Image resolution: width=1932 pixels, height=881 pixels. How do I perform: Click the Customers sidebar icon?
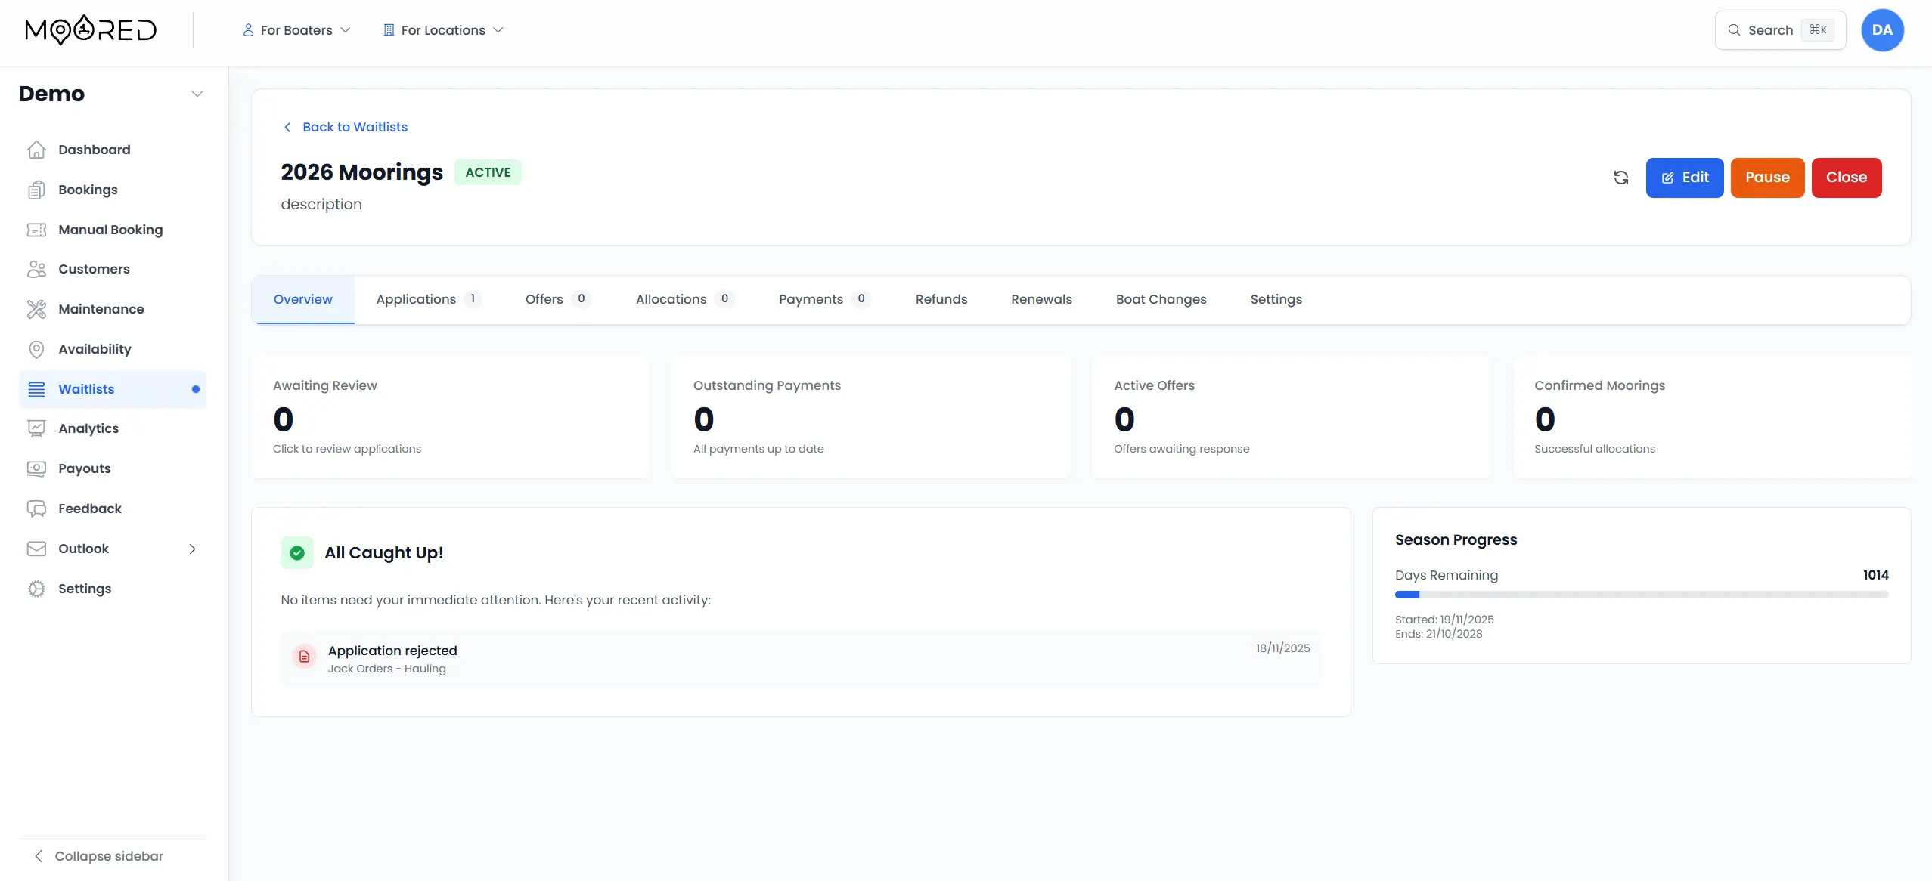(x=37, y=268)
